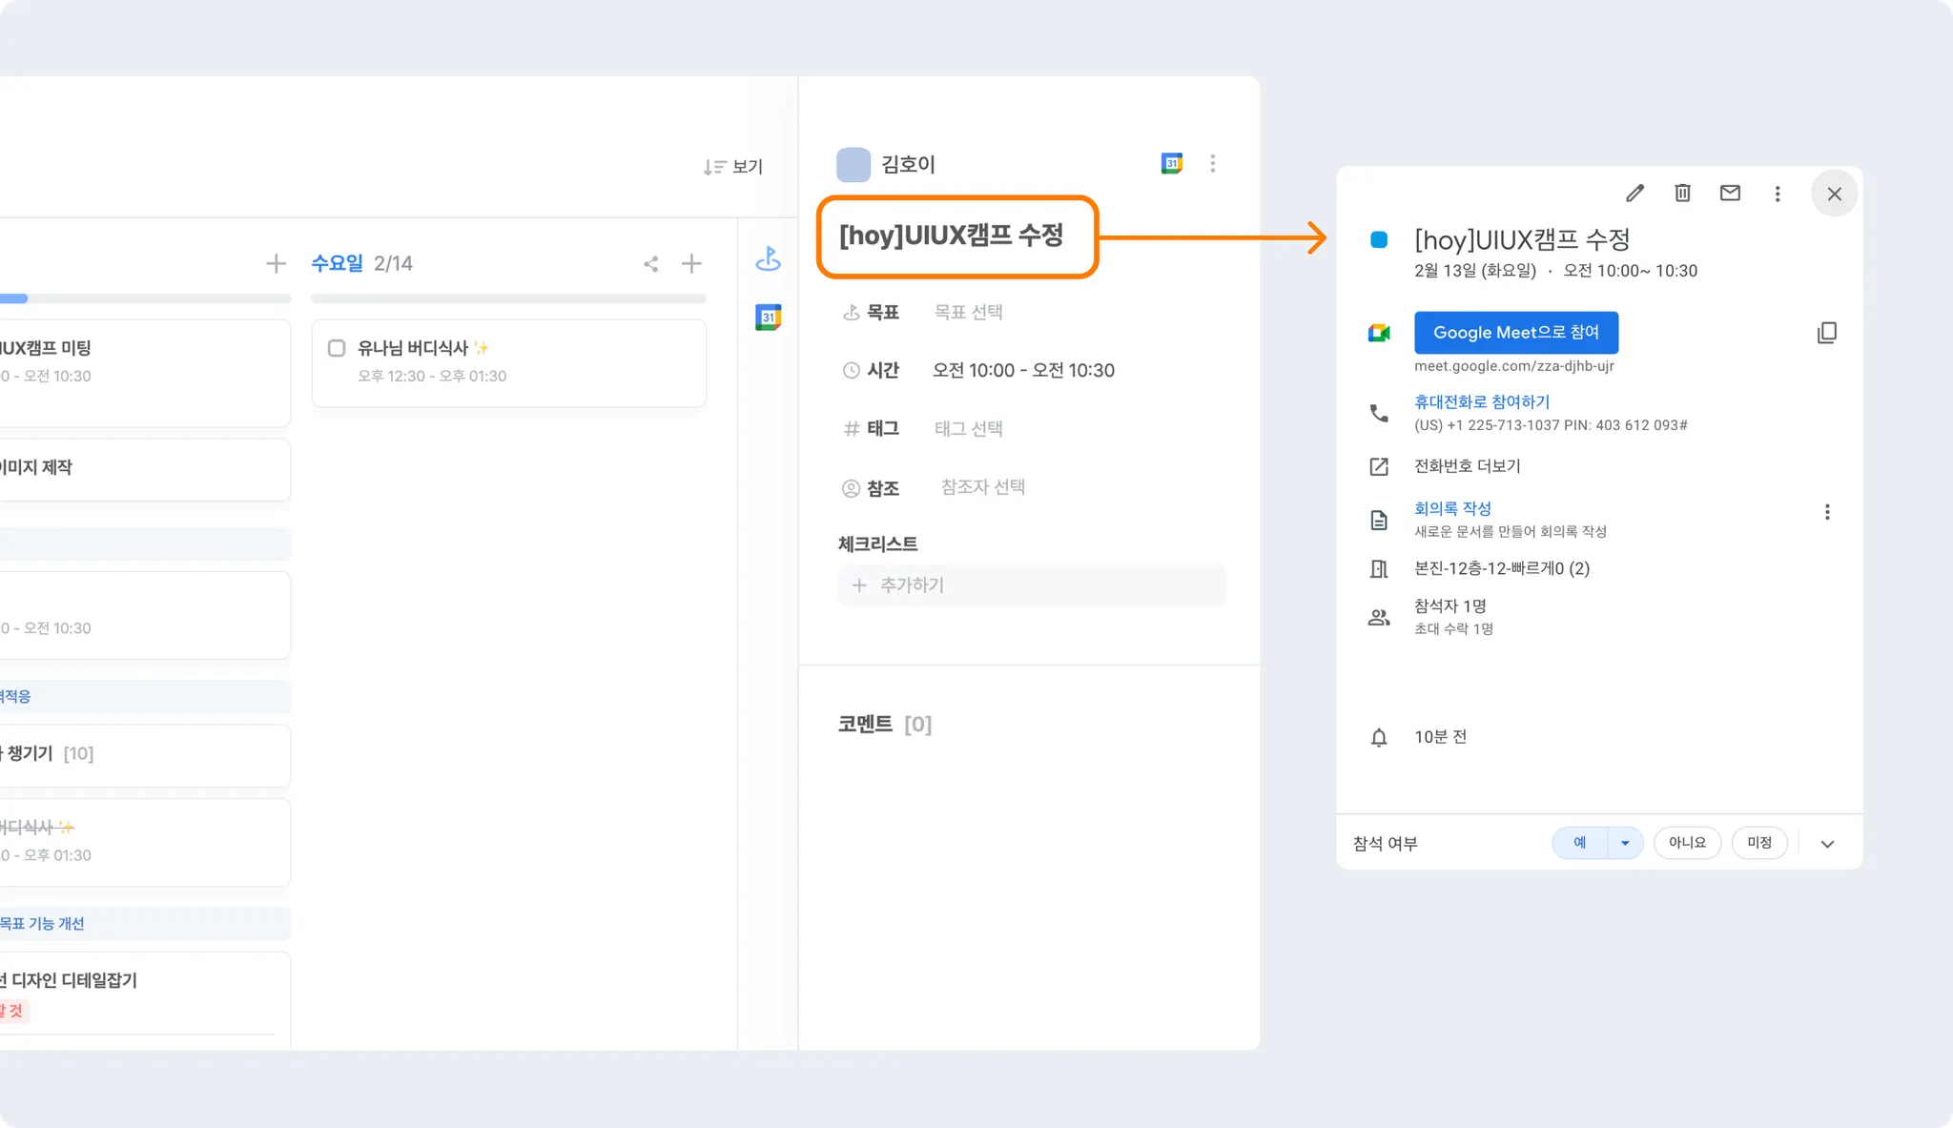Click the trash delete icon in event popup
This screenshot has height=1128, width=1953.
click(1682, 194)
